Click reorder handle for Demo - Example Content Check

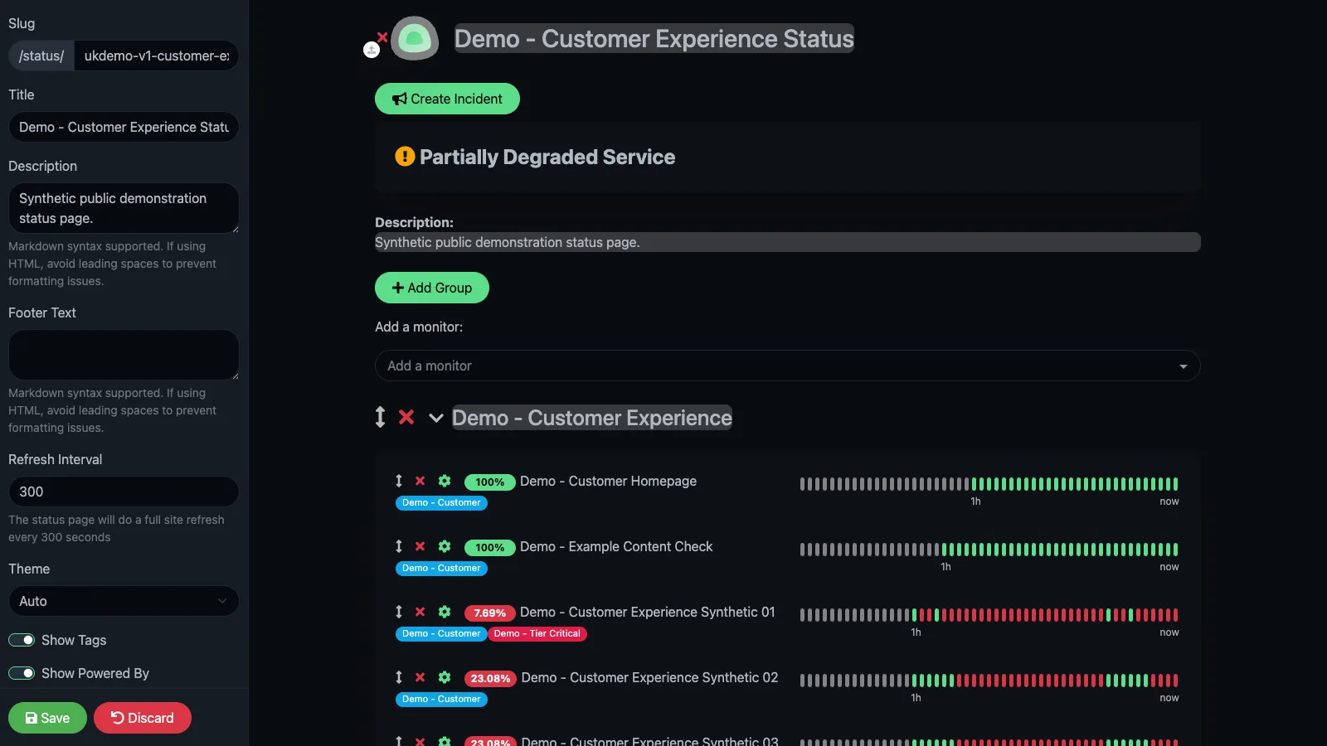pyautogui.click(x=399, y=546)
